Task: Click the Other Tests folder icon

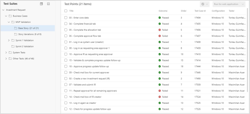Action: pos(10,59)
